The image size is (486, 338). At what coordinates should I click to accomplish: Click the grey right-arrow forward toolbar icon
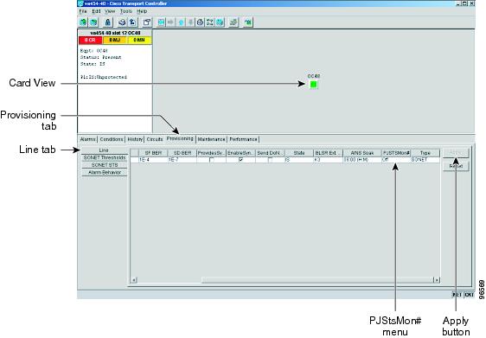coord(170,22)
